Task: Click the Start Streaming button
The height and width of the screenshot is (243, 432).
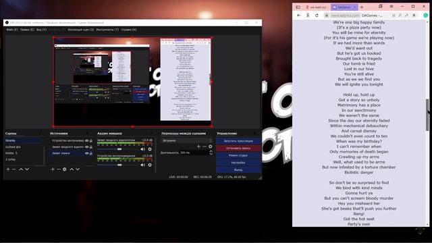Action: click(x=238, y=141)
